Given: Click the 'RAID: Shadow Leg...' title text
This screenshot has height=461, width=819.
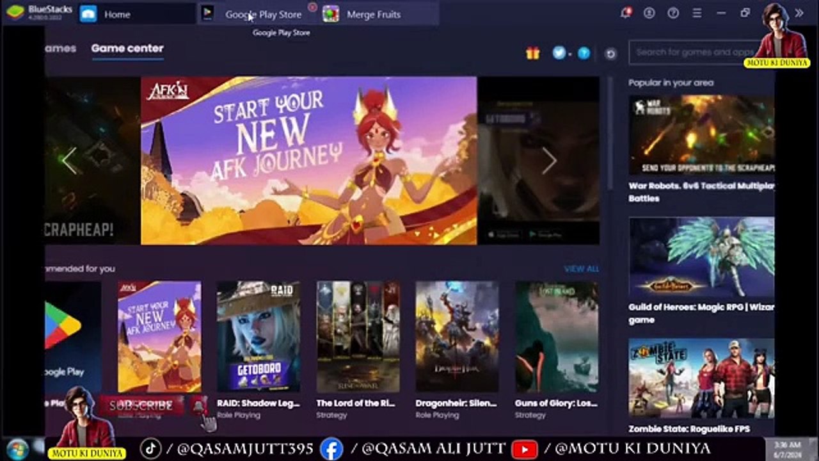Looking at the screenshot, I should tap(258, 403).
